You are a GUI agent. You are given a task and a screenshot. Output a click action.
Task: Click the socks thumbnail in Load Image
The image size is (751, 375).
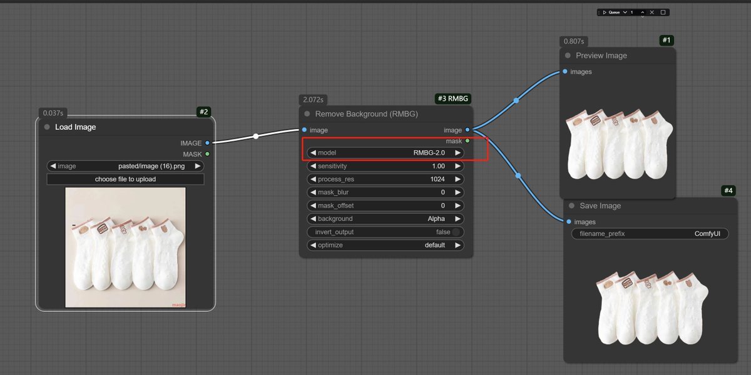(x=125, y=247)
